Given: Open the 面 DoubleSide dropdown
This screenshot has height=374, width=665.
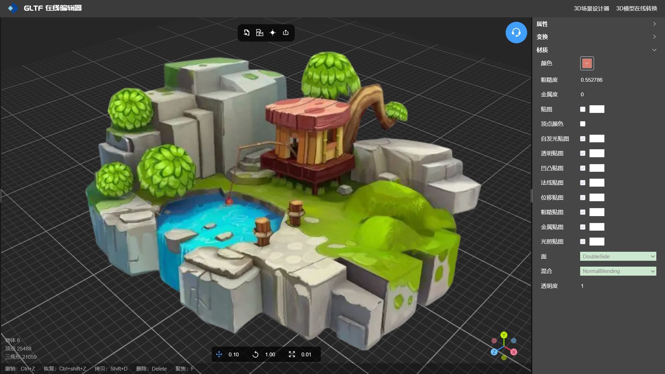Looking at the screenshot, I should tap(618, 257).
